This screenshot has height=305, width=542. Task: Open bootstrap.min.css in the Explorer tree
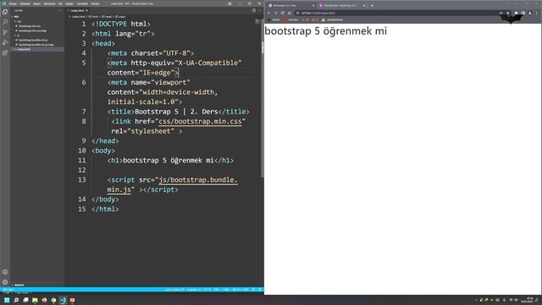click(30, 26)
